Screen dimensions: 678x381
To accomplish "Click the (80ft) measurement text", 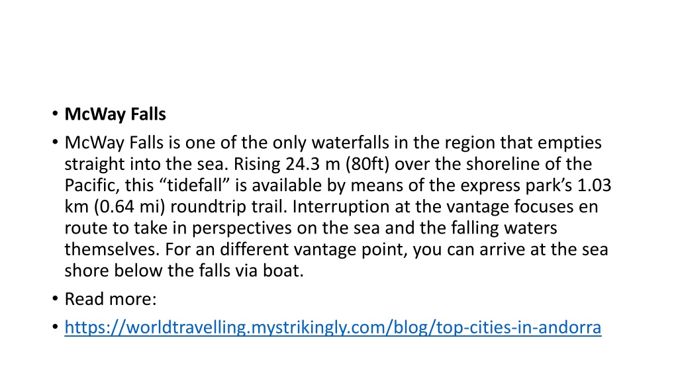I will (367, 164).
